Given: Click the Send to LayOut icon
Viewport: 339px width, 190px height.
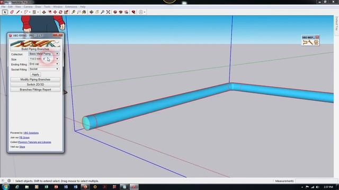Looking at the screenshot, I should coord(126,12).
